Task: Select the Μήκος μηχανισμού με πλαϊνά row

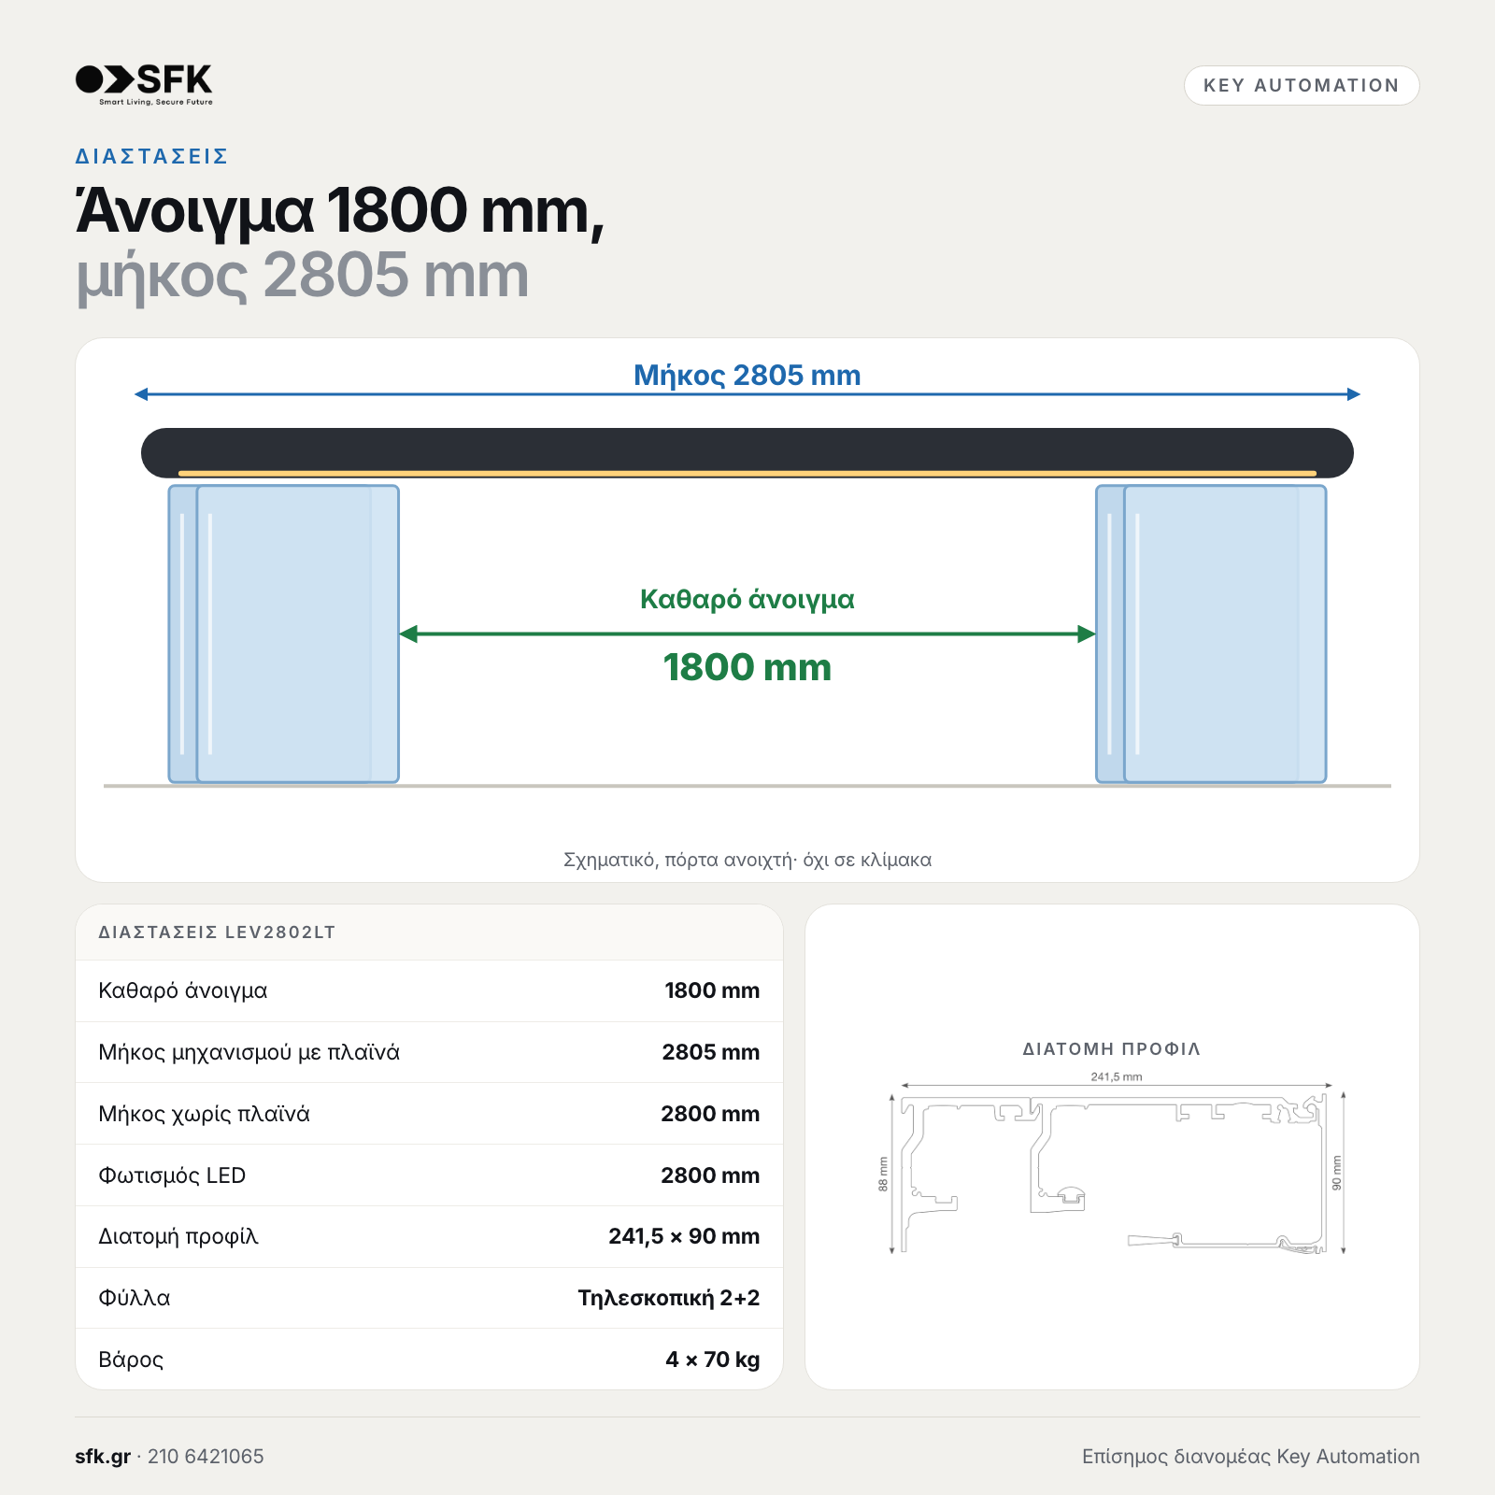Action: click(x=429, y=1052)
